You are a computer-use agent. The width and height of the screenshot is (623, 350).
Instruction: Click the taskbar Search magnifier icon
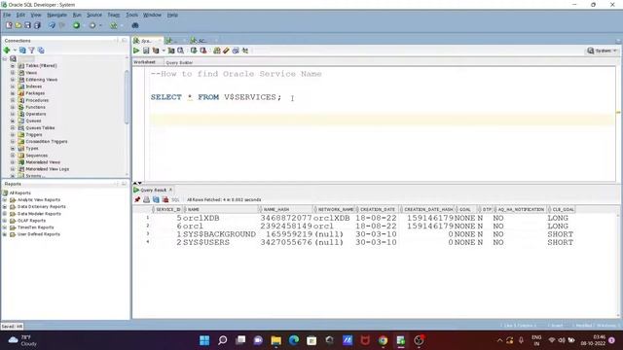(223, 340)
